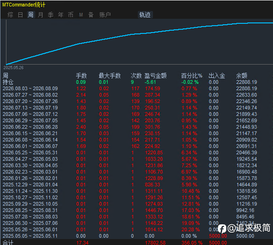This screenshot has height=245, width=273.
Task: Click the 持仓 open positions row
Action: tap(136, 82)
